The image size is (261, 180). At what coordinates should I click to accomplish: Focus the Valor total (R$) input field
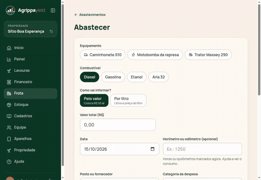118,125
